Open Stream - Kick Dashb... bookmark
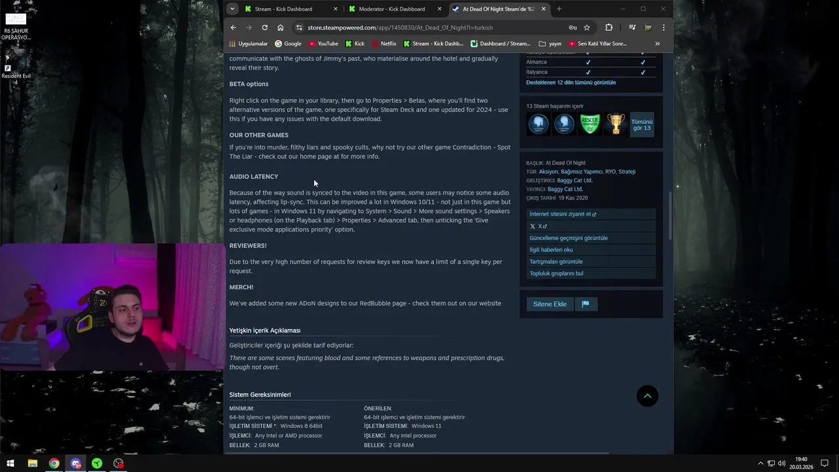839x472 pixels. point(433,44)
